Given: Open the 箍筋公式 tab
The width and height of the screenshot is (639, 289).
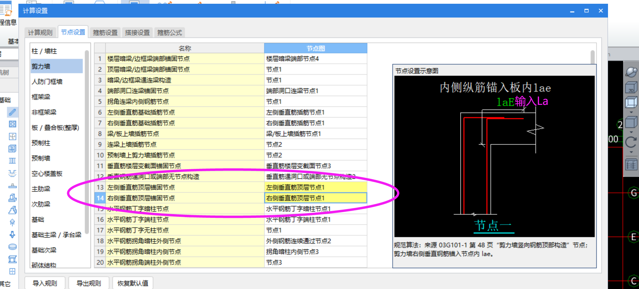Looking at the screenshot, I should [x=170, y=33].
